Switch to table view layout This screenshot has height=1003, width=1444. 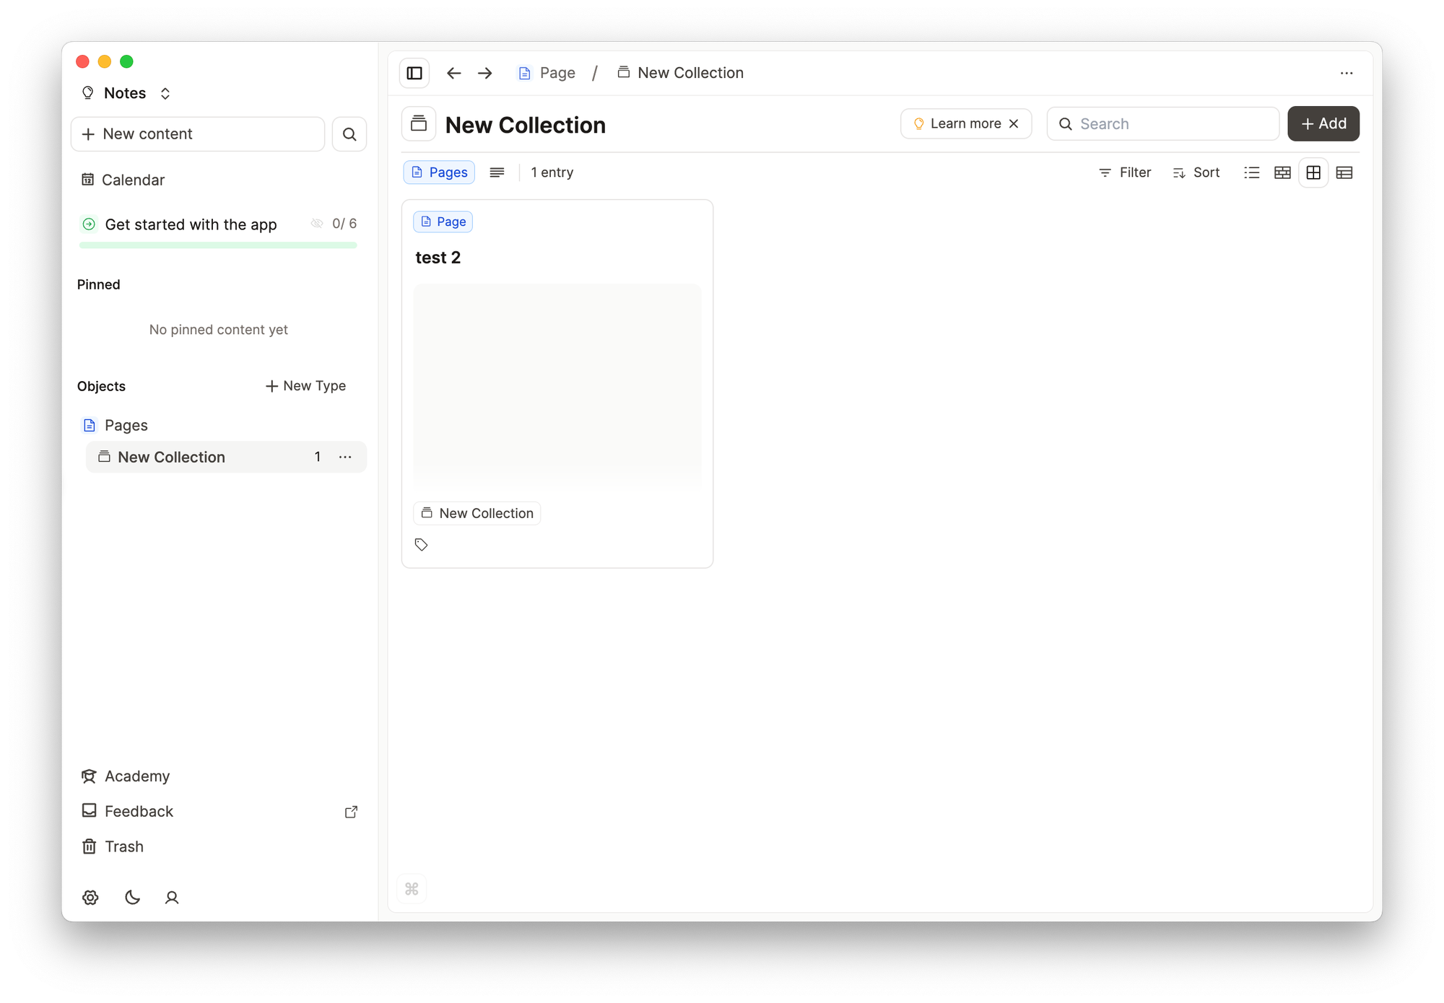pos(1344,172)
